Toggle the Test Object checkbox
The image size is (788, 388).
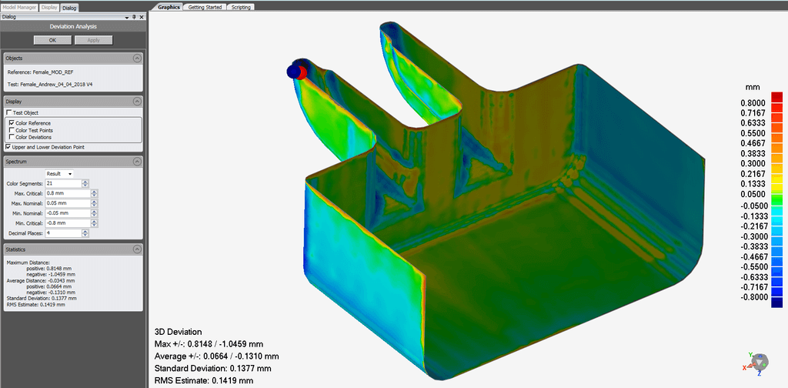pyautogui.click(x=8, y=112)
